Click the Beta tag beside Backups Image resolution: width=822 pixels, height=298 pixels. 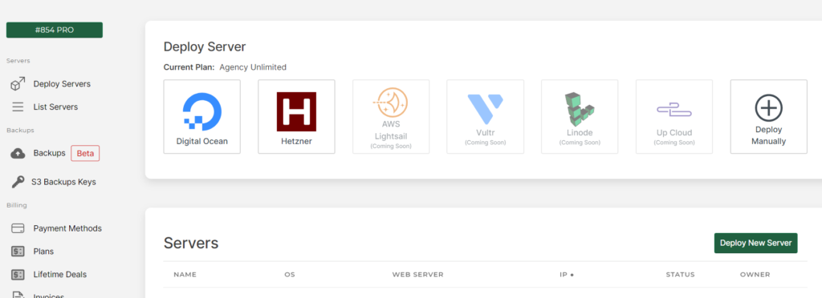85,153
